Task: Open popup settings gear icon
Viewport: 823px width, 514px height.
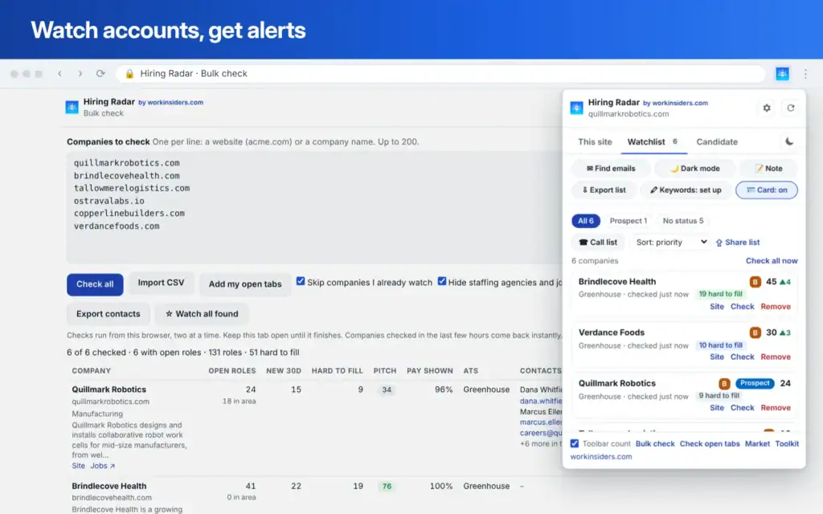Action: point(767,108)
